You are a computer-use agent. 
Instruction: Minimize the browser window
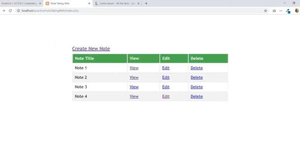pyautogui.click(x=285, y=3)
